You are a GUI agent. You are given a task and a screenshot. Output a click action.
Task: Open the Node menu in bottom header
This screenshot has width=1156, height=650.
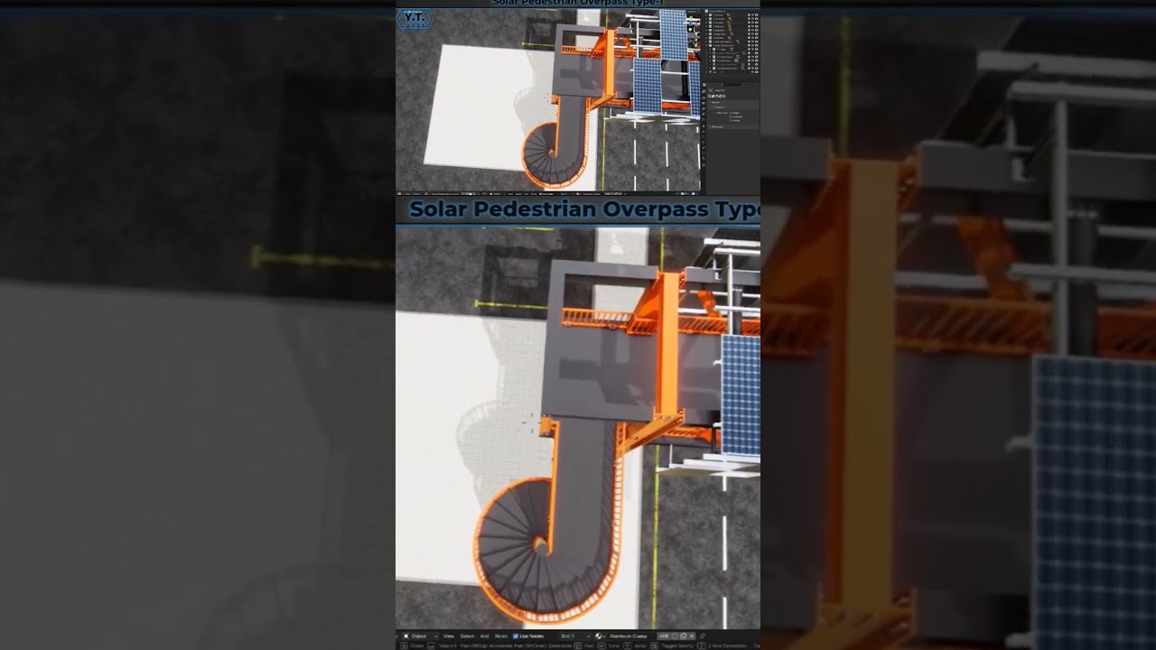click(x=501, y=636)
